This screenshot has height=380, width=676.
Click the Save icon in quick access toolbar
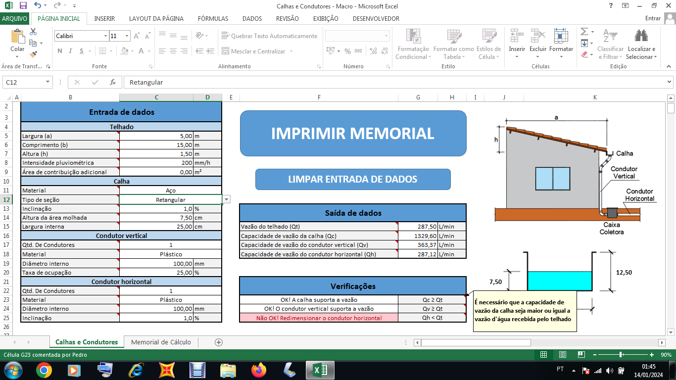tap(23, 6)
